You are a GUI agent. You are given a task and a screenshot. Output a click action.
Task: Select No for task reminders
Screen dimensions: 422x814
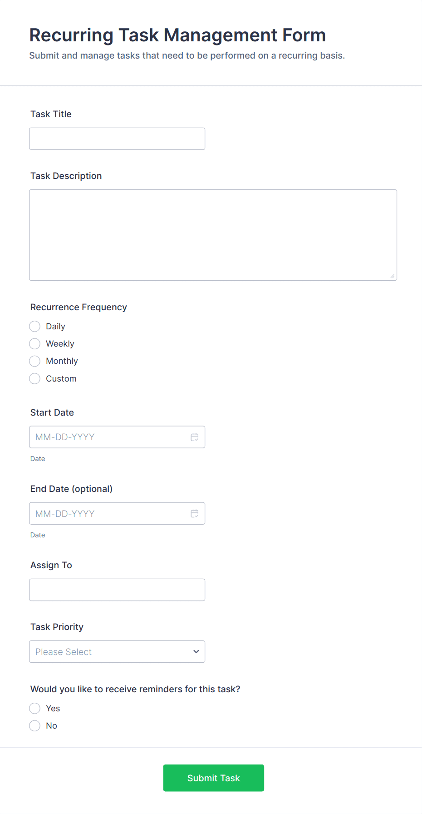[35, 726]
